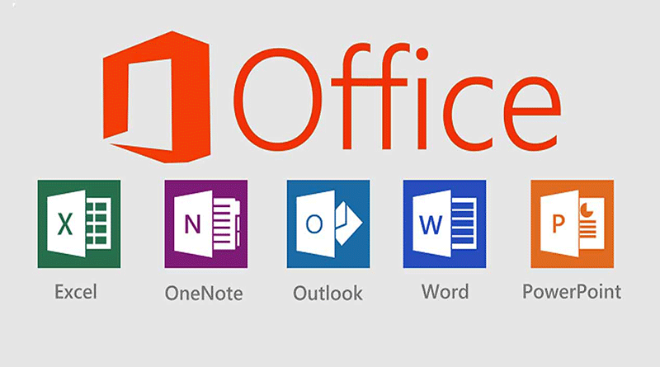Click the "Excel" text label
Viewport: 660px width, 367px height.
pyautogui.click(x=75, y=292)
